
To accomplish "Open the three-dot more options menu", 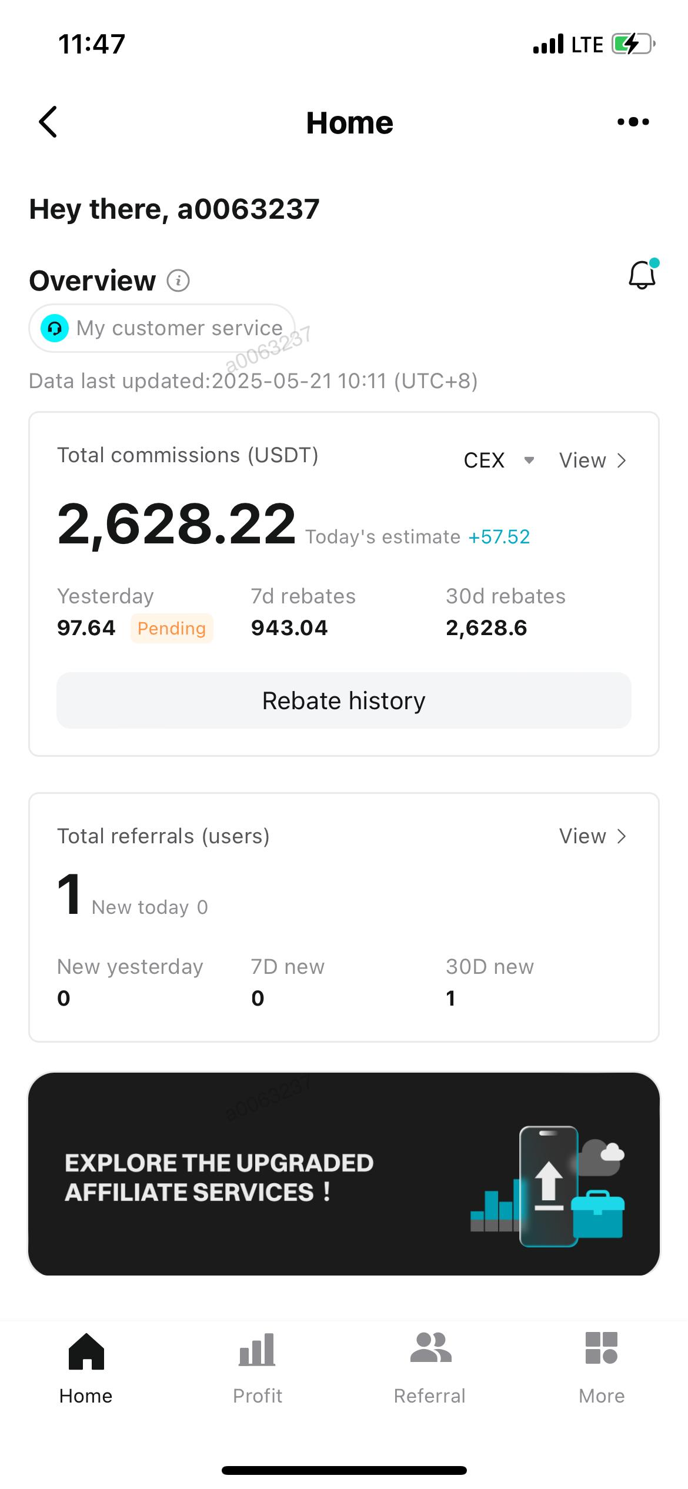I will click(633, 122).
